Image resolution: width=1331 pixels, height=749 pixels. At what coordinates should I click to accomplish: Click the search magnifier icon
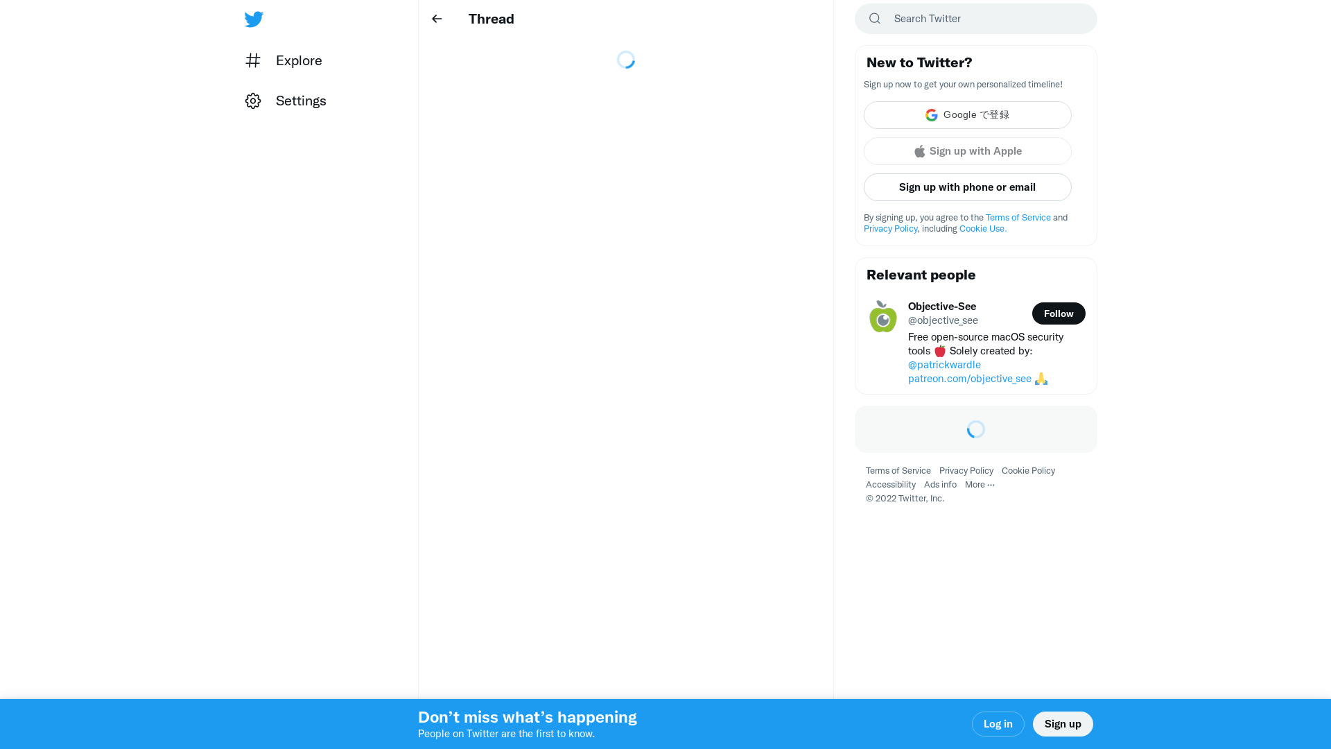click(x=874, y=18)
